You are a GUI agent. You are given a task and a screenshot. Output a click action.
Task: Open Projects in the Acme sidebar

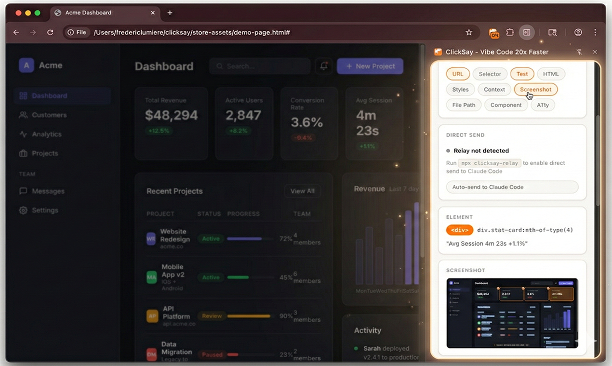[x=63, y=153]
